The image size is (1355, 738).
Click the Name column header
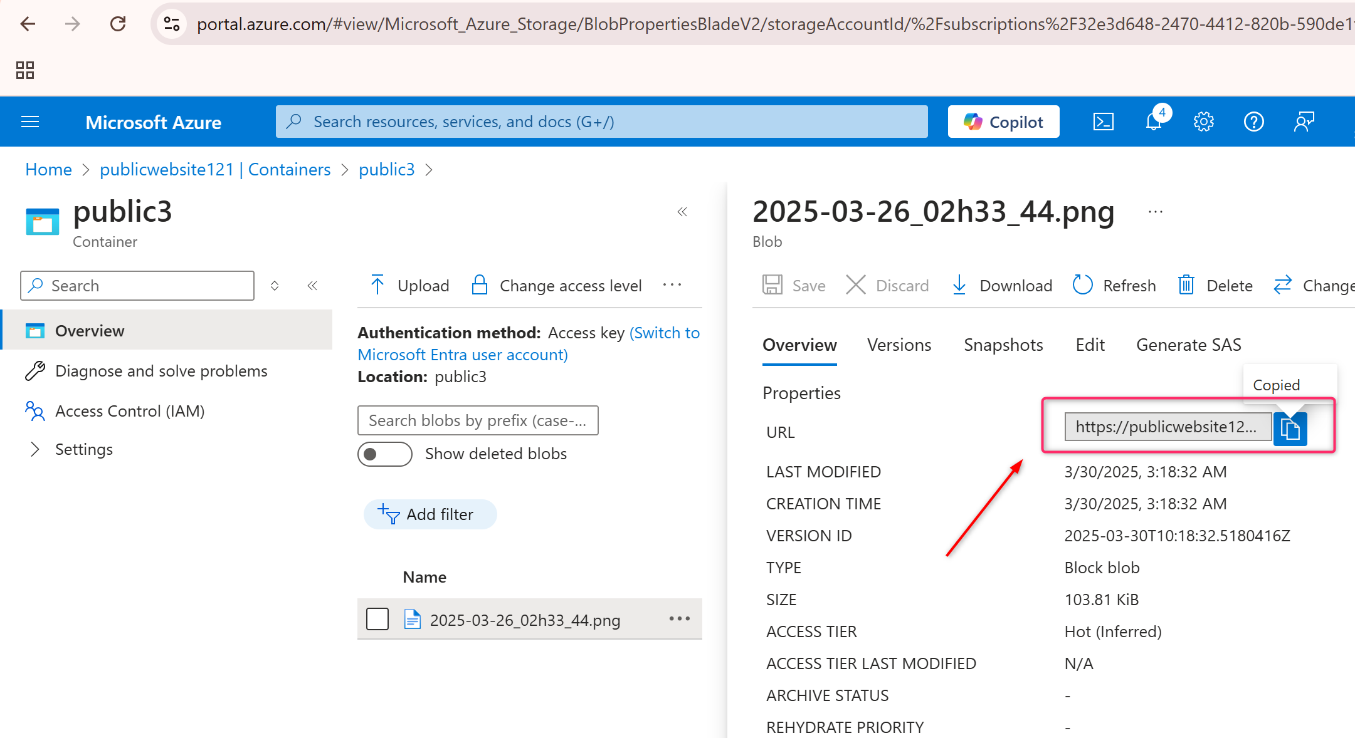pyautogui.click(x=424, y=577)
